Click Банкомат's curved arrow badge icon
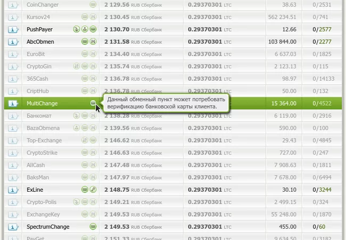 point(76,115)
